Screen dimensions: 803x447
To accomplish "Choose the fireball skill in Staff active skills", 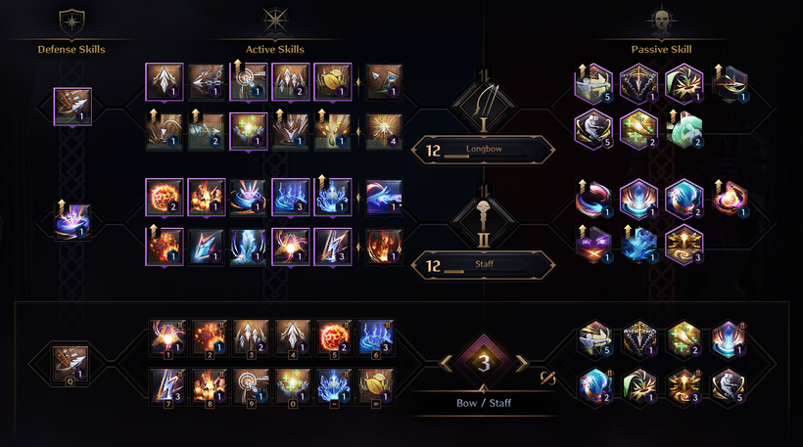I will (x=165, y=197).
